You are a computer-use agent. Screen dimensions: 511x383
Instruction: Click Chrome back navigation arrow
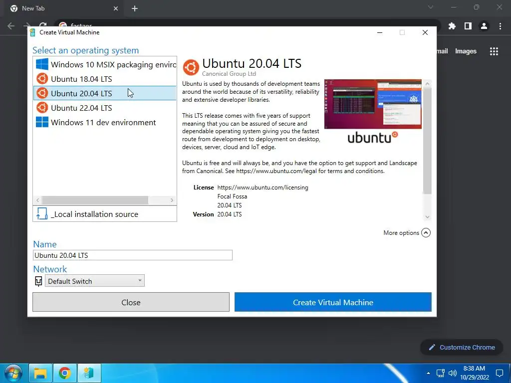pyautogui.click(x=11, y=26)
